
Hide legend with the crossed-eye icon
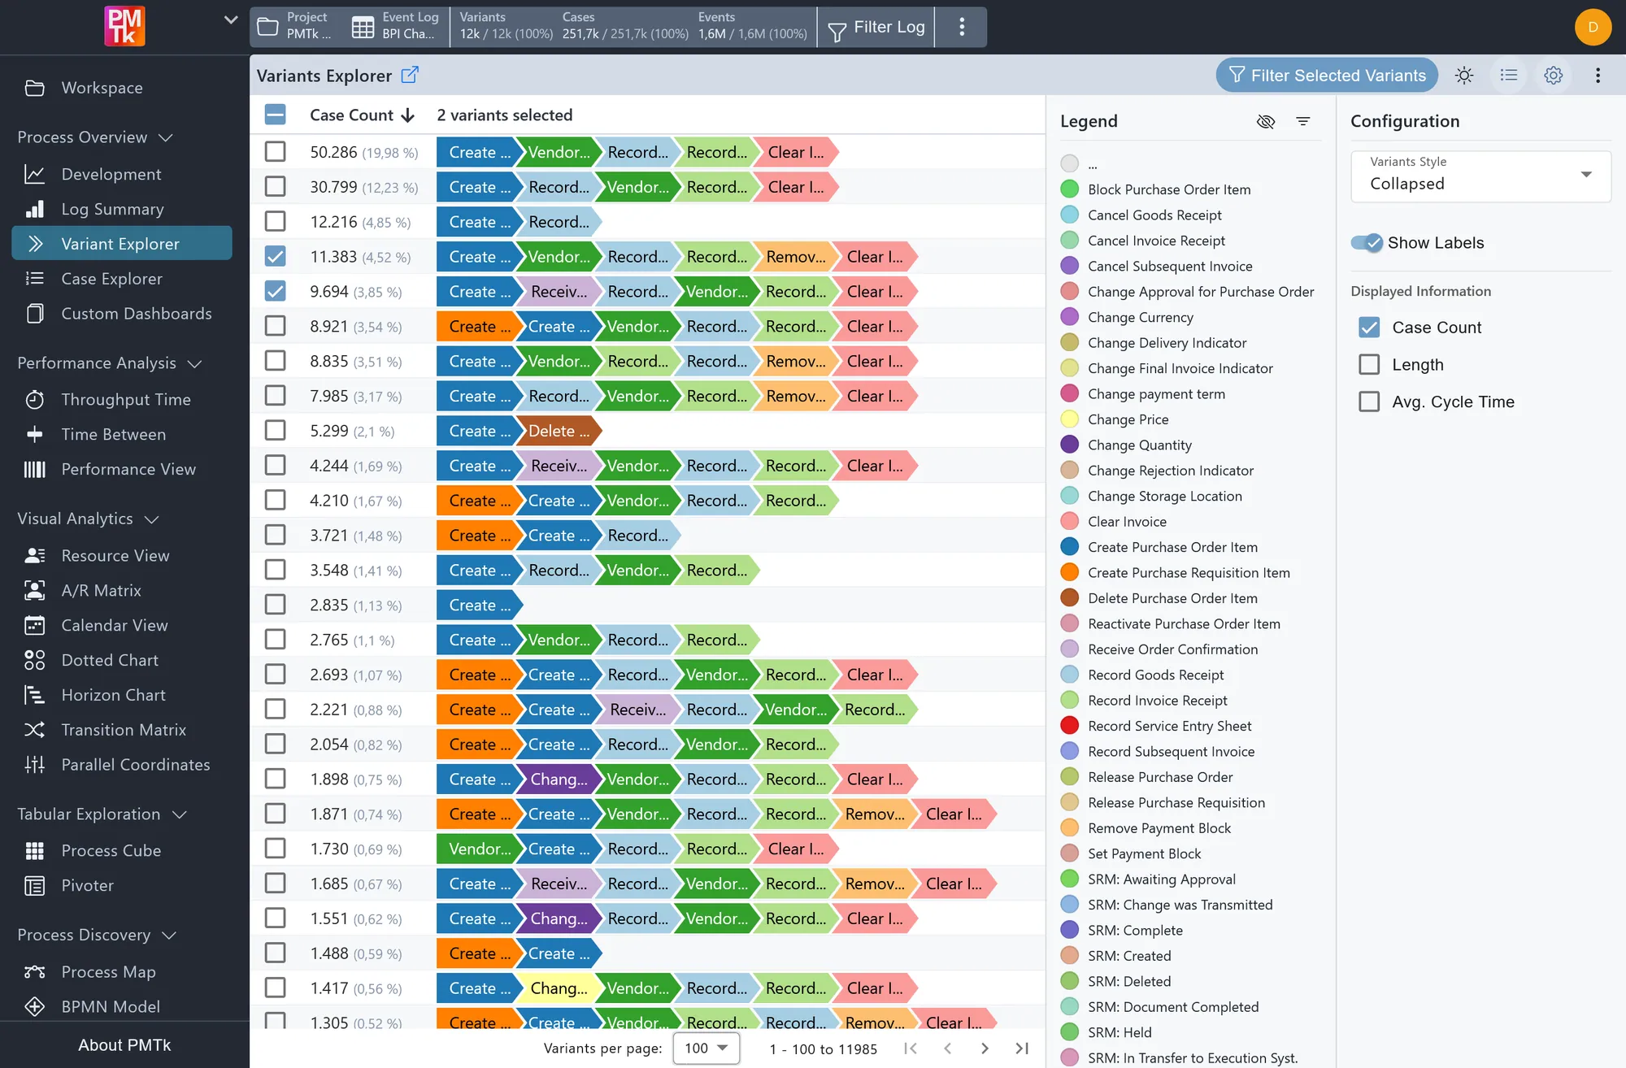1266,121
